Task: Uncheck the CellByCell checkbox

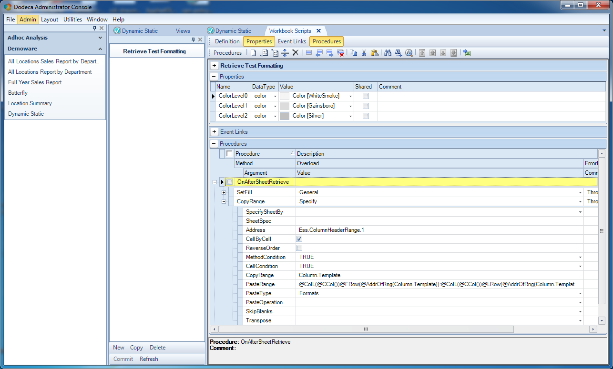Action: point(299,239)
